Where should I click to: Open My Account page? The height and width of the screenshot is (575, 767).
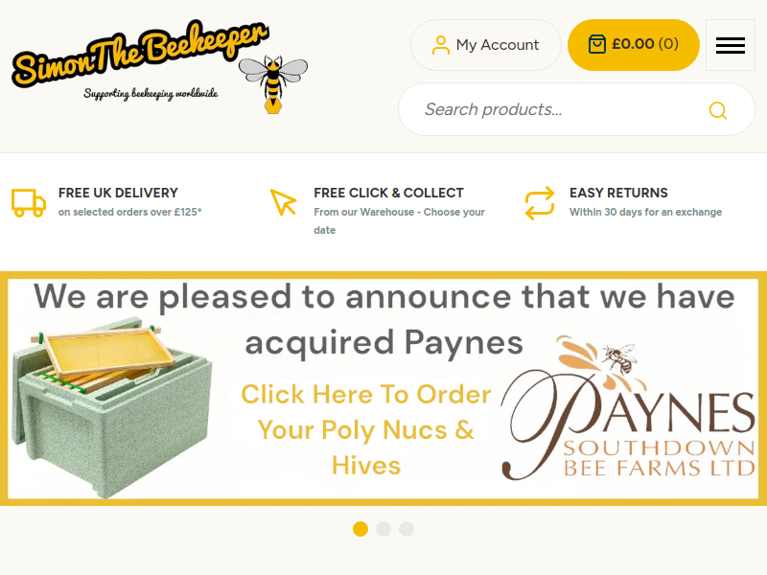tap(486, 45)
